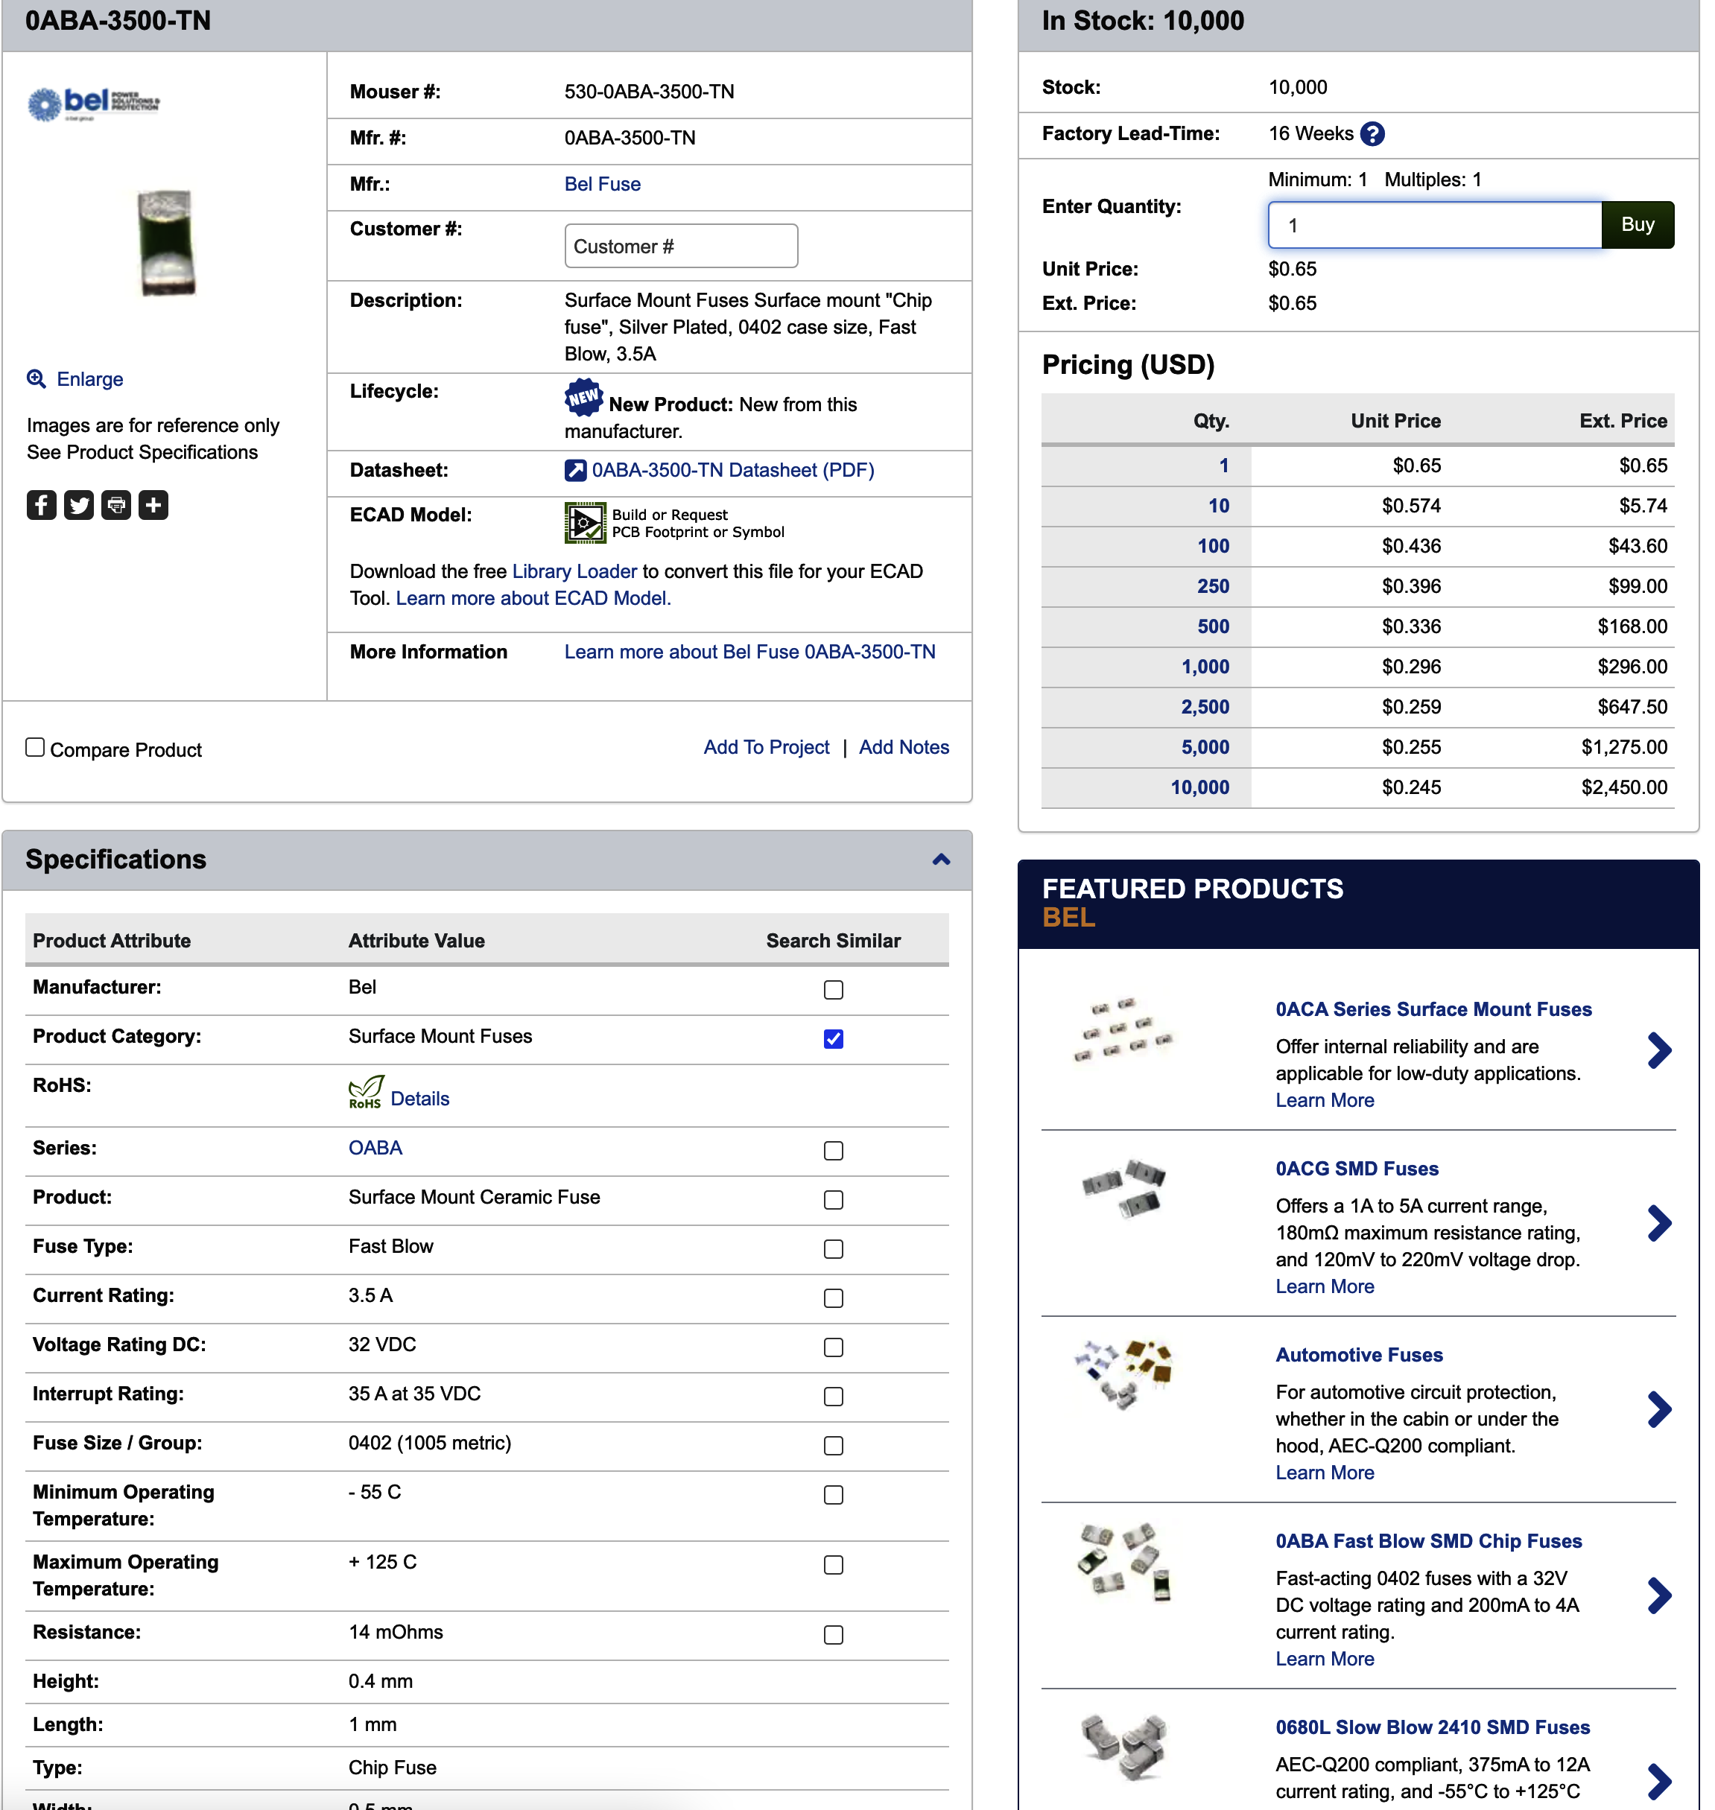Share product on Twitter icon
This screenshot has height=1810, width=1715.
click(79, 504)
